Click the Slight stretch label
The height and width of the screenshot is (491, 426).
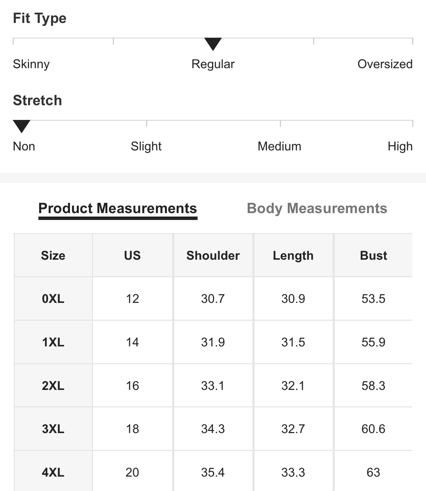click(146, 146)
